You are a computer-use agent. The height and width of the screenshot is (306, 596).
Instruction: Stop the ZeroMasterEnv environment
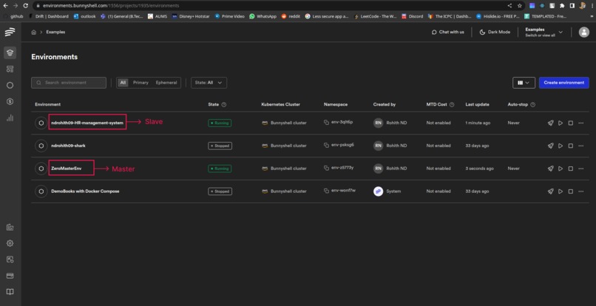click(571, 169)
